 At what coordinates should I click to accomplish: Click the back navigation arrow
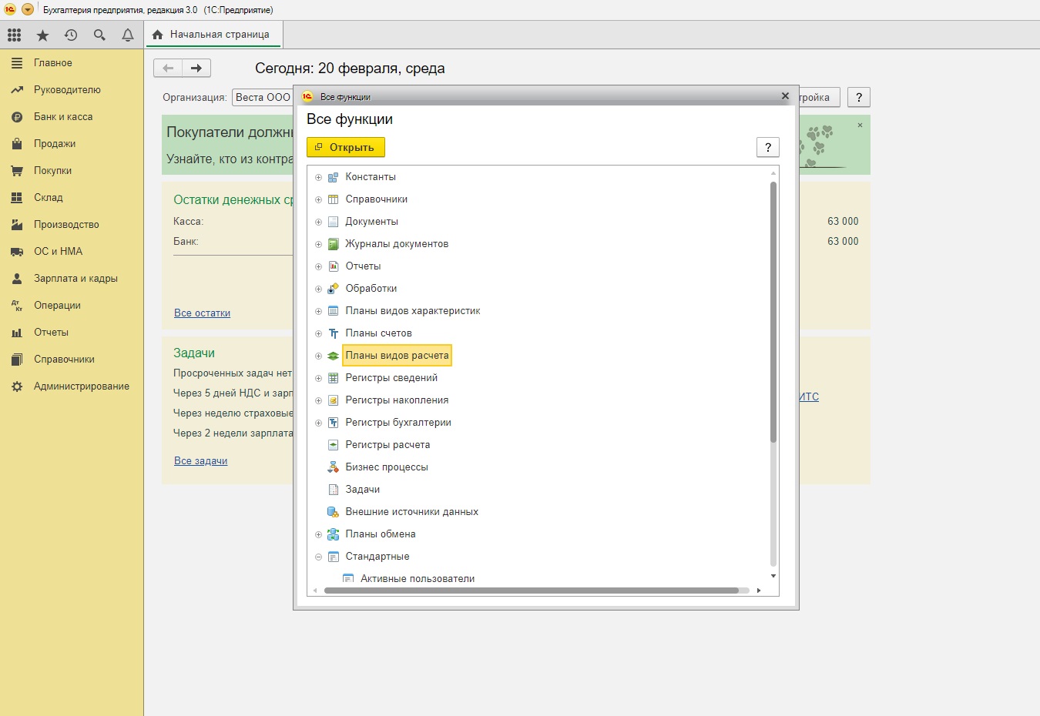[x=168, y=69]
